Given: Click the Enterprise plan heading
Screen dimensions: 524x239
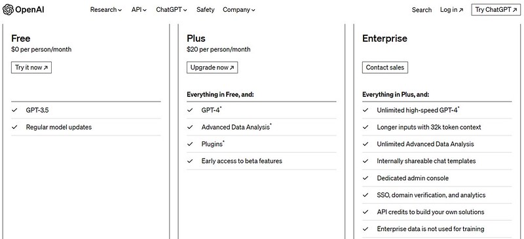Looking at the screenshot, I should pyautogui.click(x=384, y=39).
